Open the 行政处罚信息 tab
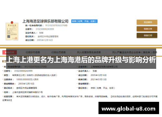Image resolution: width=162 pixels, height=117 pixels. coord(59,52)
